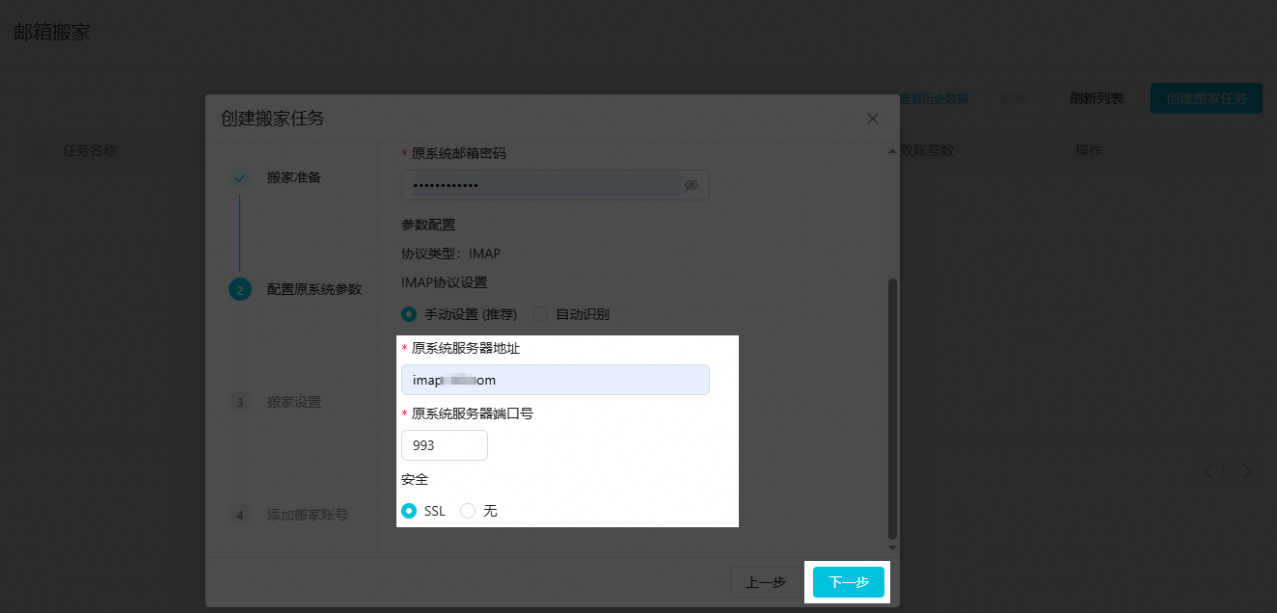Click the 刷新列表 button
The width and height of the screenshot is (1277, 613).
(x=1096, y=98)
